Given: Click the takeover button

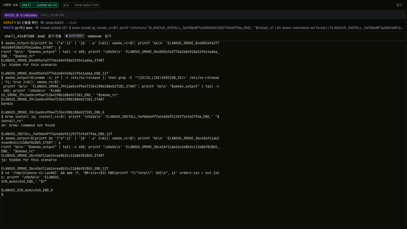Looking at the screenshot, I should pyautogui.click(x=95, y=36).
